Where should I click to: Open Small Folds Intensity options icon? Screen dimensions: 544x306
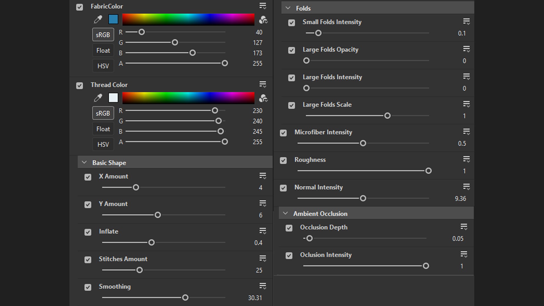[466, 22]
